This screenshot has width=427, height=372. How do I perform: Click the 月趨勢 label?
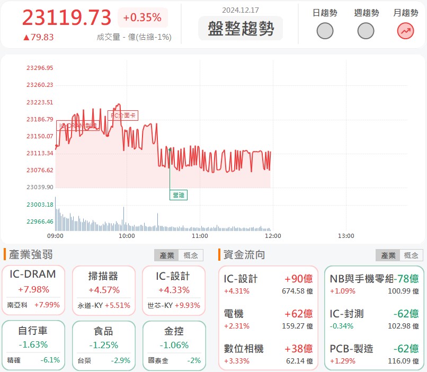coord(405,13)
